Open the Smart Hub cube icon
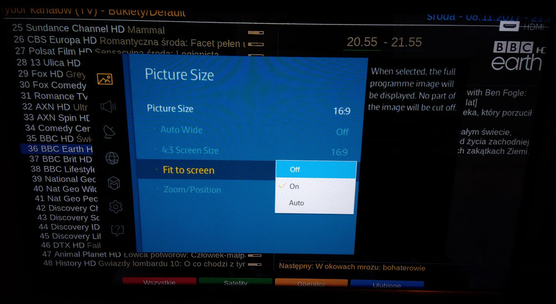This screenshot has width=556, height=304. [x=113, y=183]
